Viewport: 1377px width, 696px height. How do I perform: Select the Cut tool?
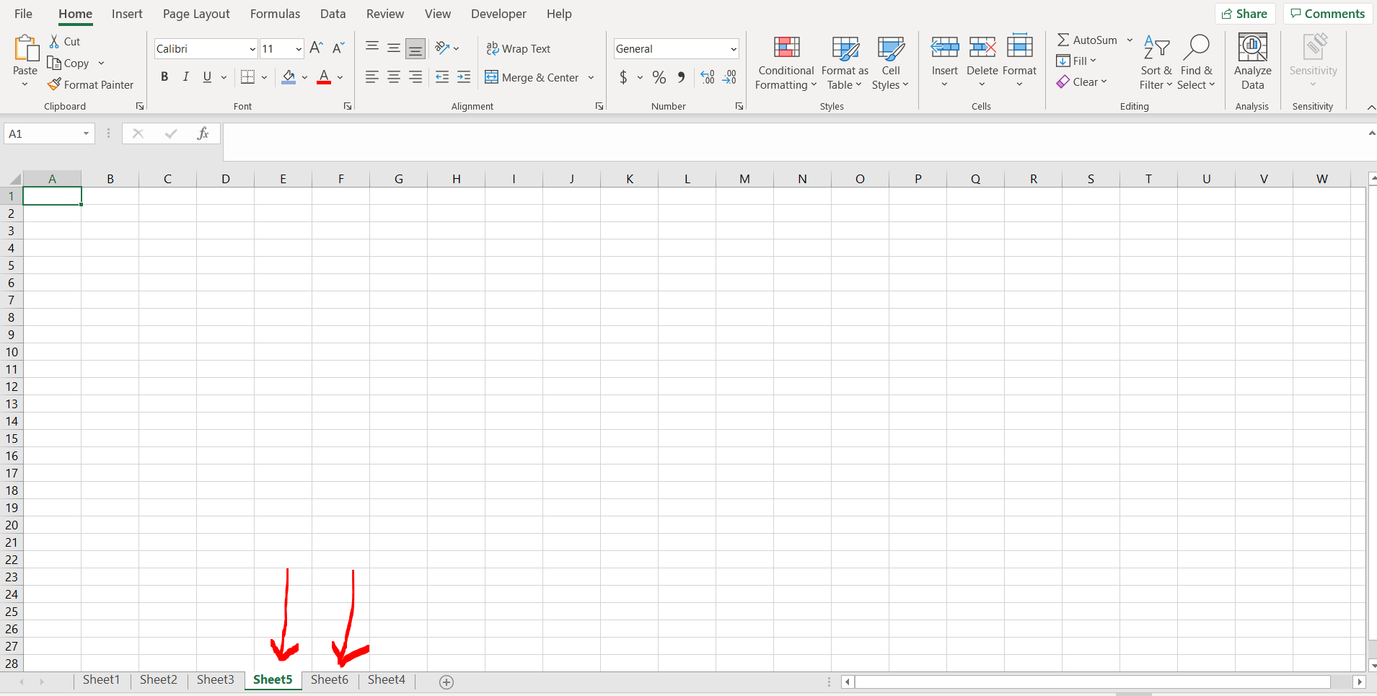(64, 41)
